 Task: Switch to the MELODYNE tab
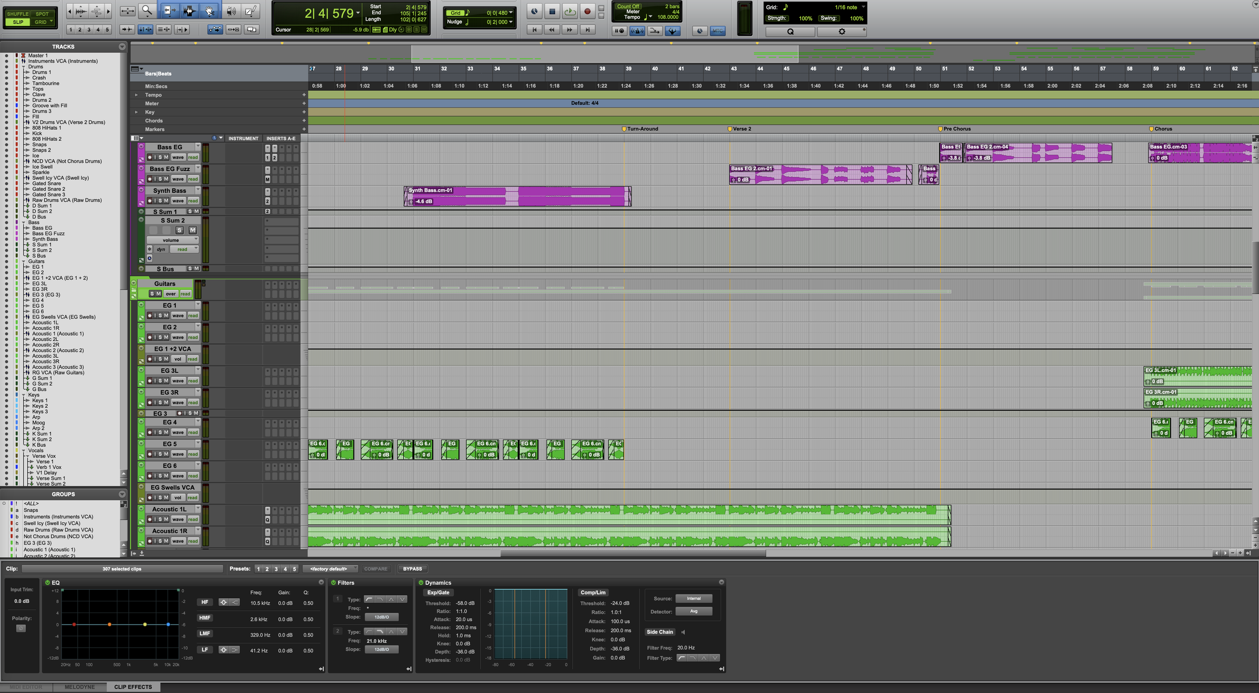click(x=80, y=687)
